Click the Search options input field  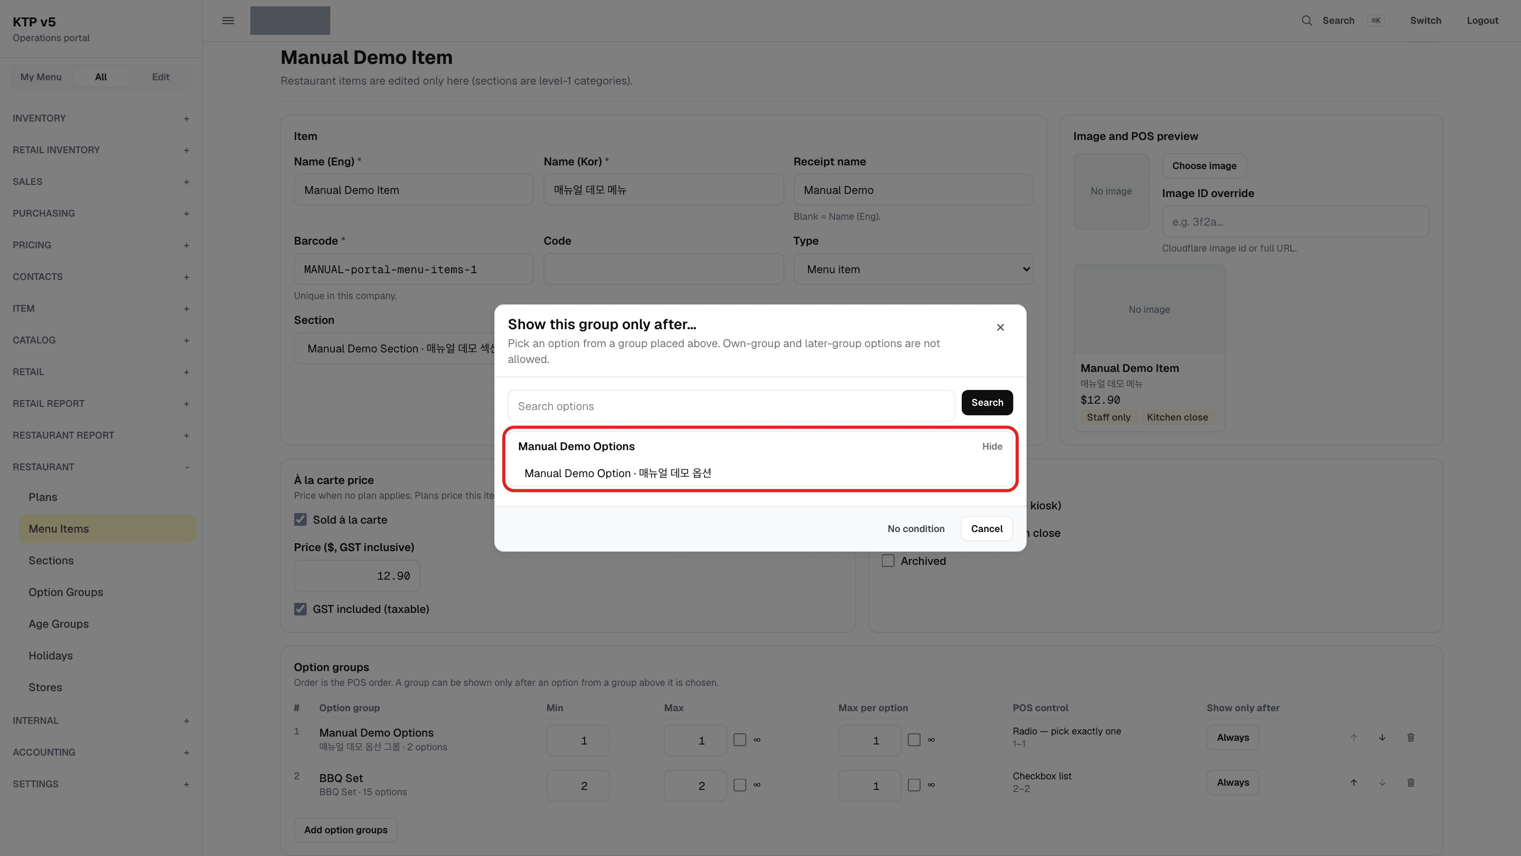pos(731,406)
